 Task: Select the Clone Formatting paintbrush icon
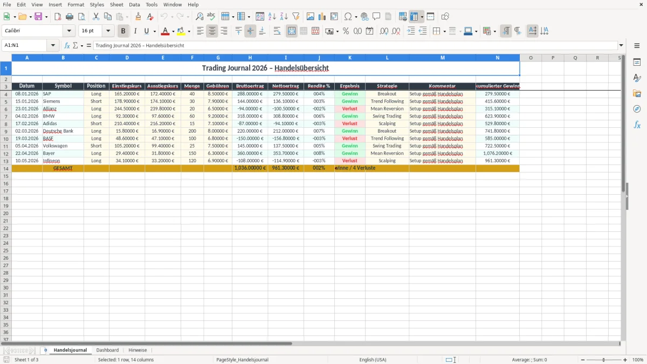(x=139, y=17)
